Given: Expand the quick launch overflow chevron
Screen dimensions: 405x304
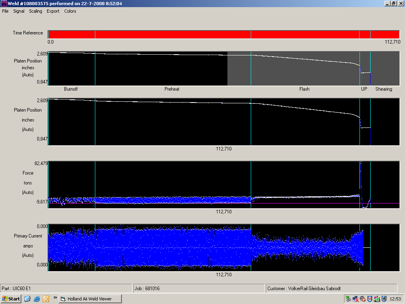Looking at the screenshot, I should coord(55,298).
